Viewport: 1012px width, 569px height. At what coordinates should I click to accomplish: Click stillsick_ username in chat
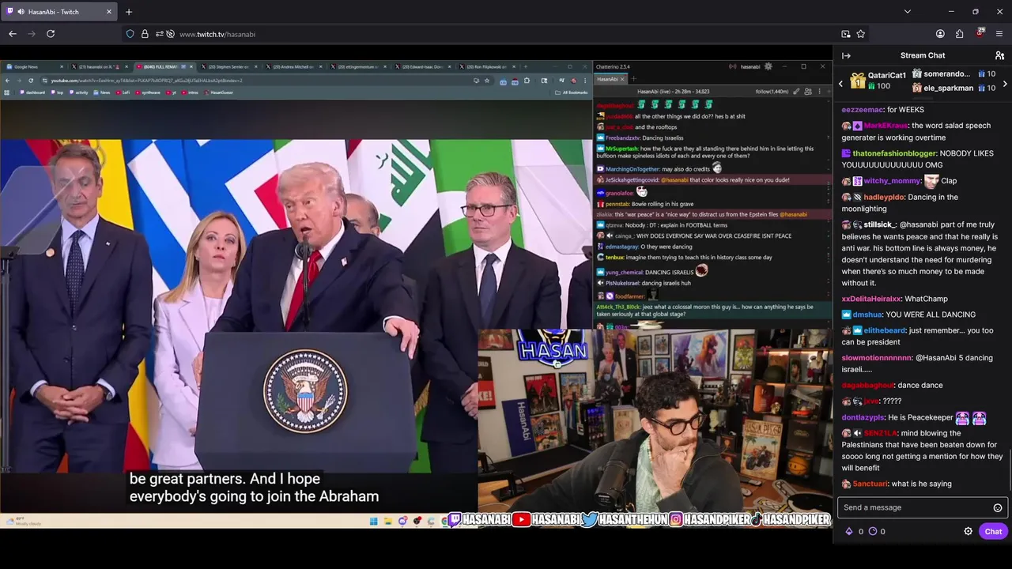[880, 225]
